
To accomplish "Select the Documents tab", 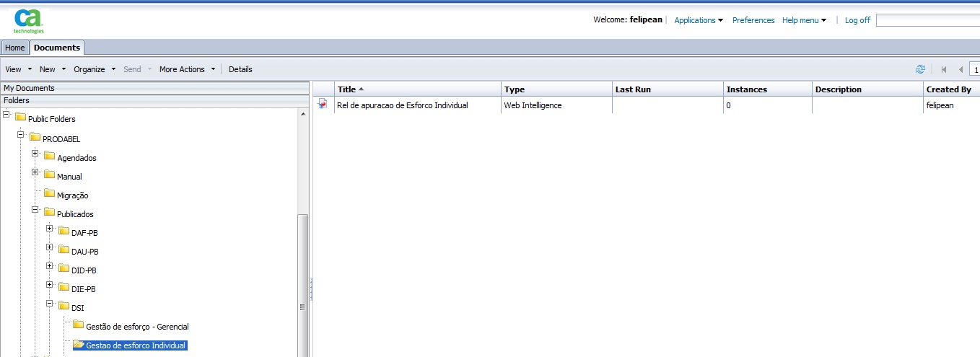I will tap(57, 48).
